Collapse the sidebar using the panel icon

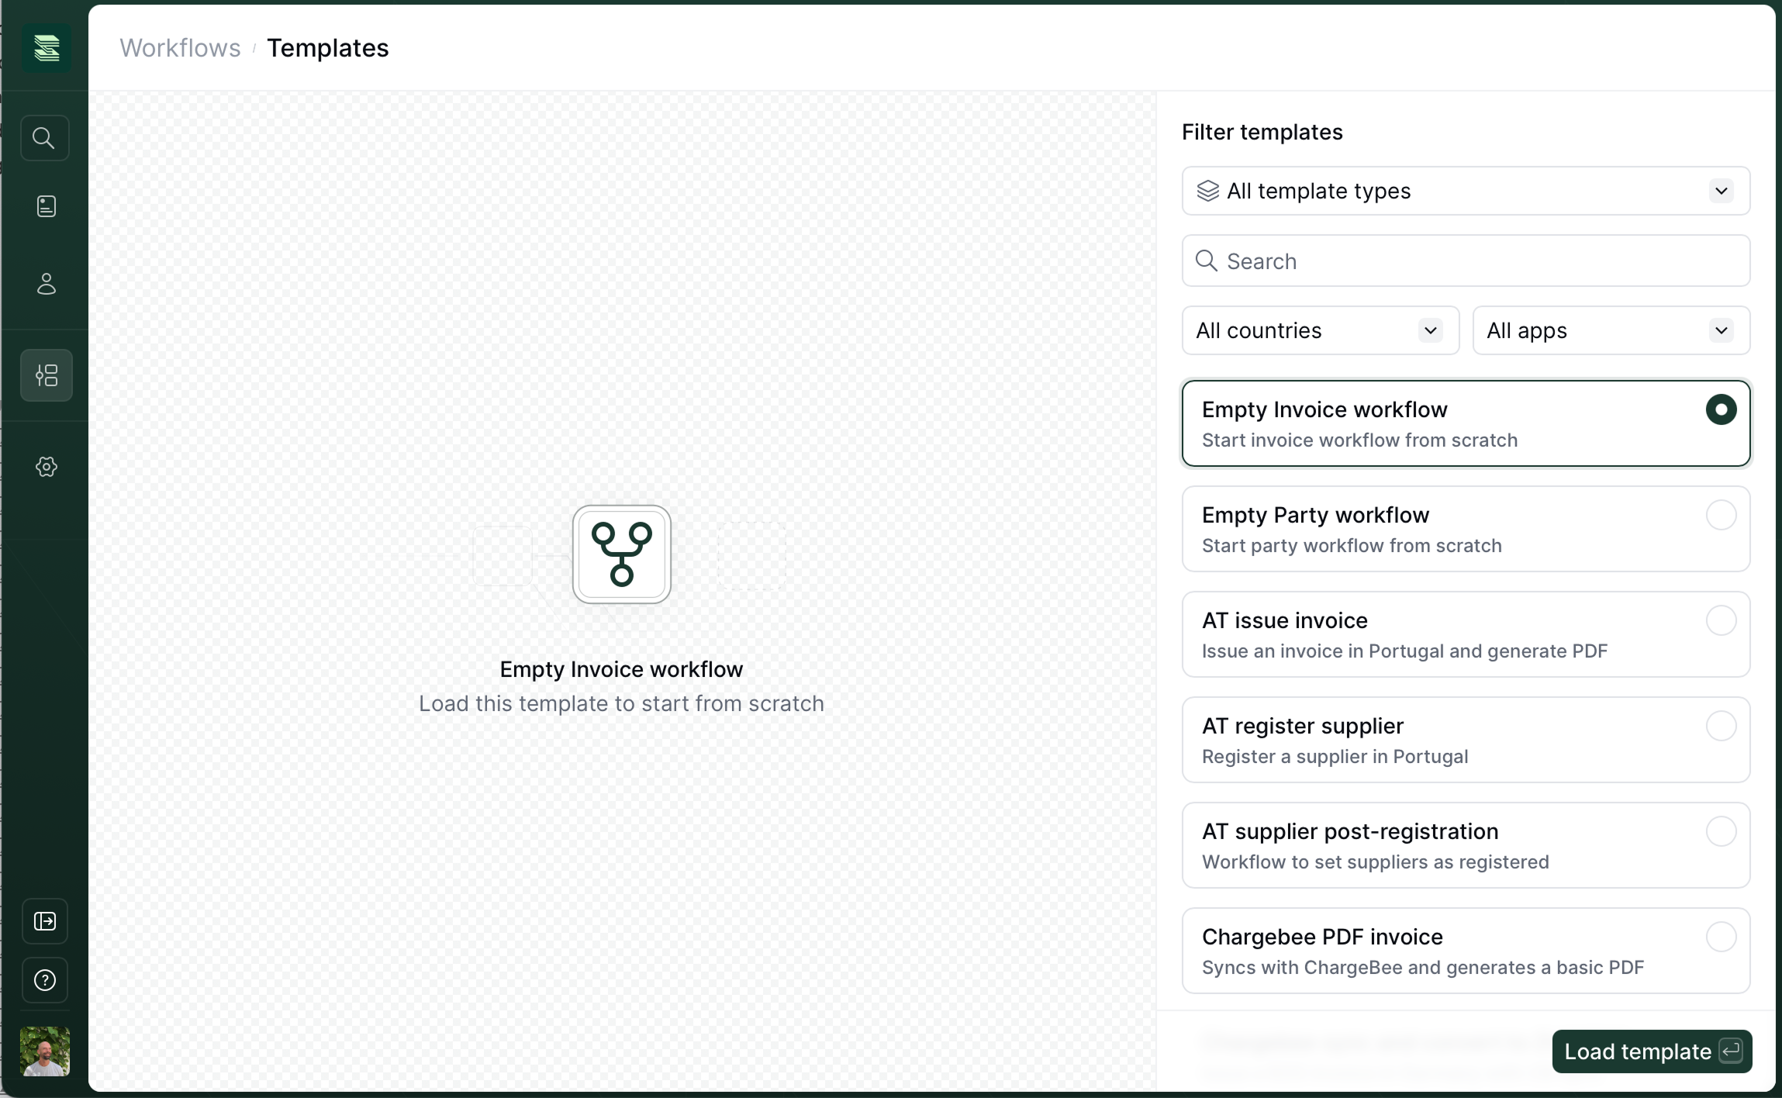[x=45, y=922]
